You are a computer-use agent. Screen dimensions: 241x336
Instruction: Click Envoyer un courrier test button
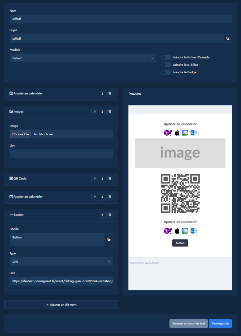[x=189, y=323]
